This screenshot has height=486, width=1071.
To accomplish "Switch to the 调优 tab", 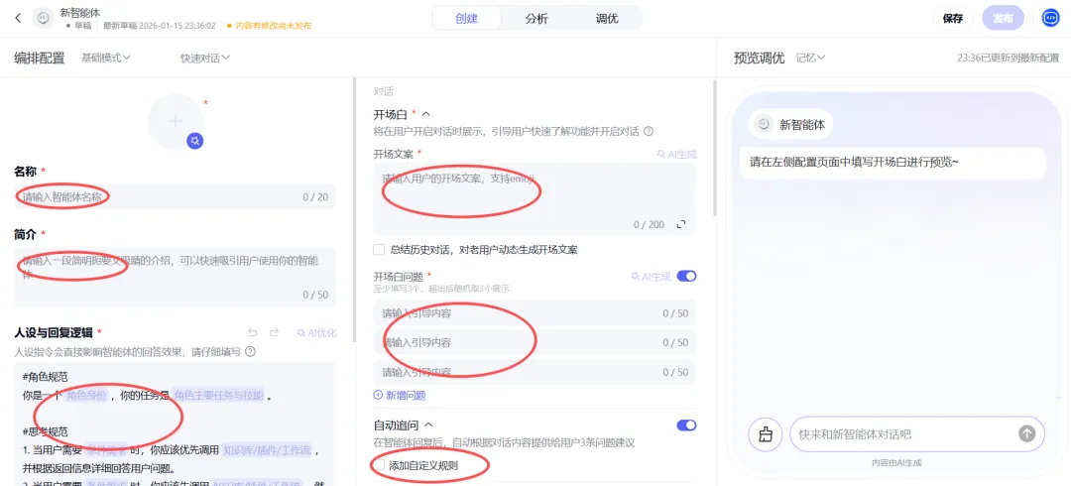I will pyautogui.click(x=607, y=18).
